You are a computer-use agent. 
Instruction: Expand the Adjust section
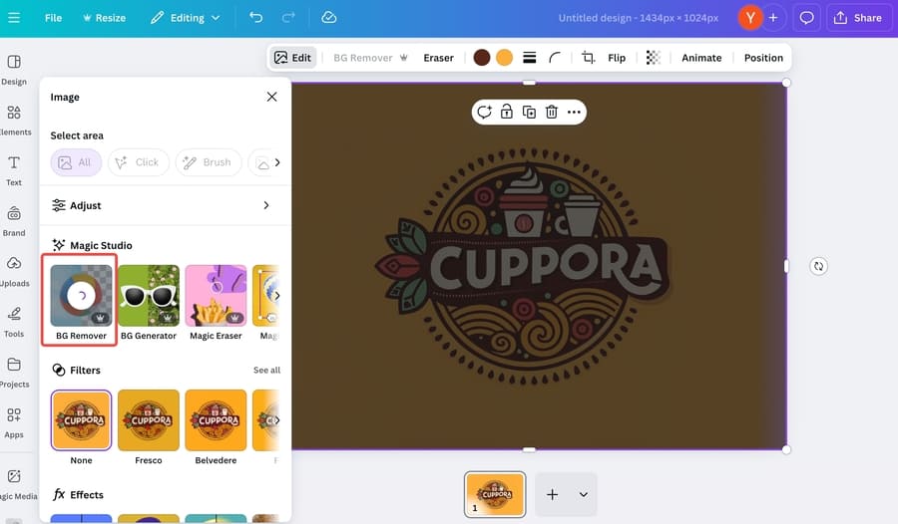point(161,205)
